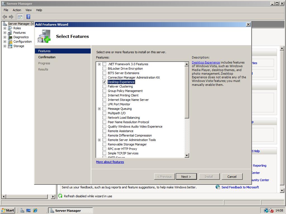
Task: Click the Send Feedback globe icon
Action: pyautogui.click(x=218, y=187)
